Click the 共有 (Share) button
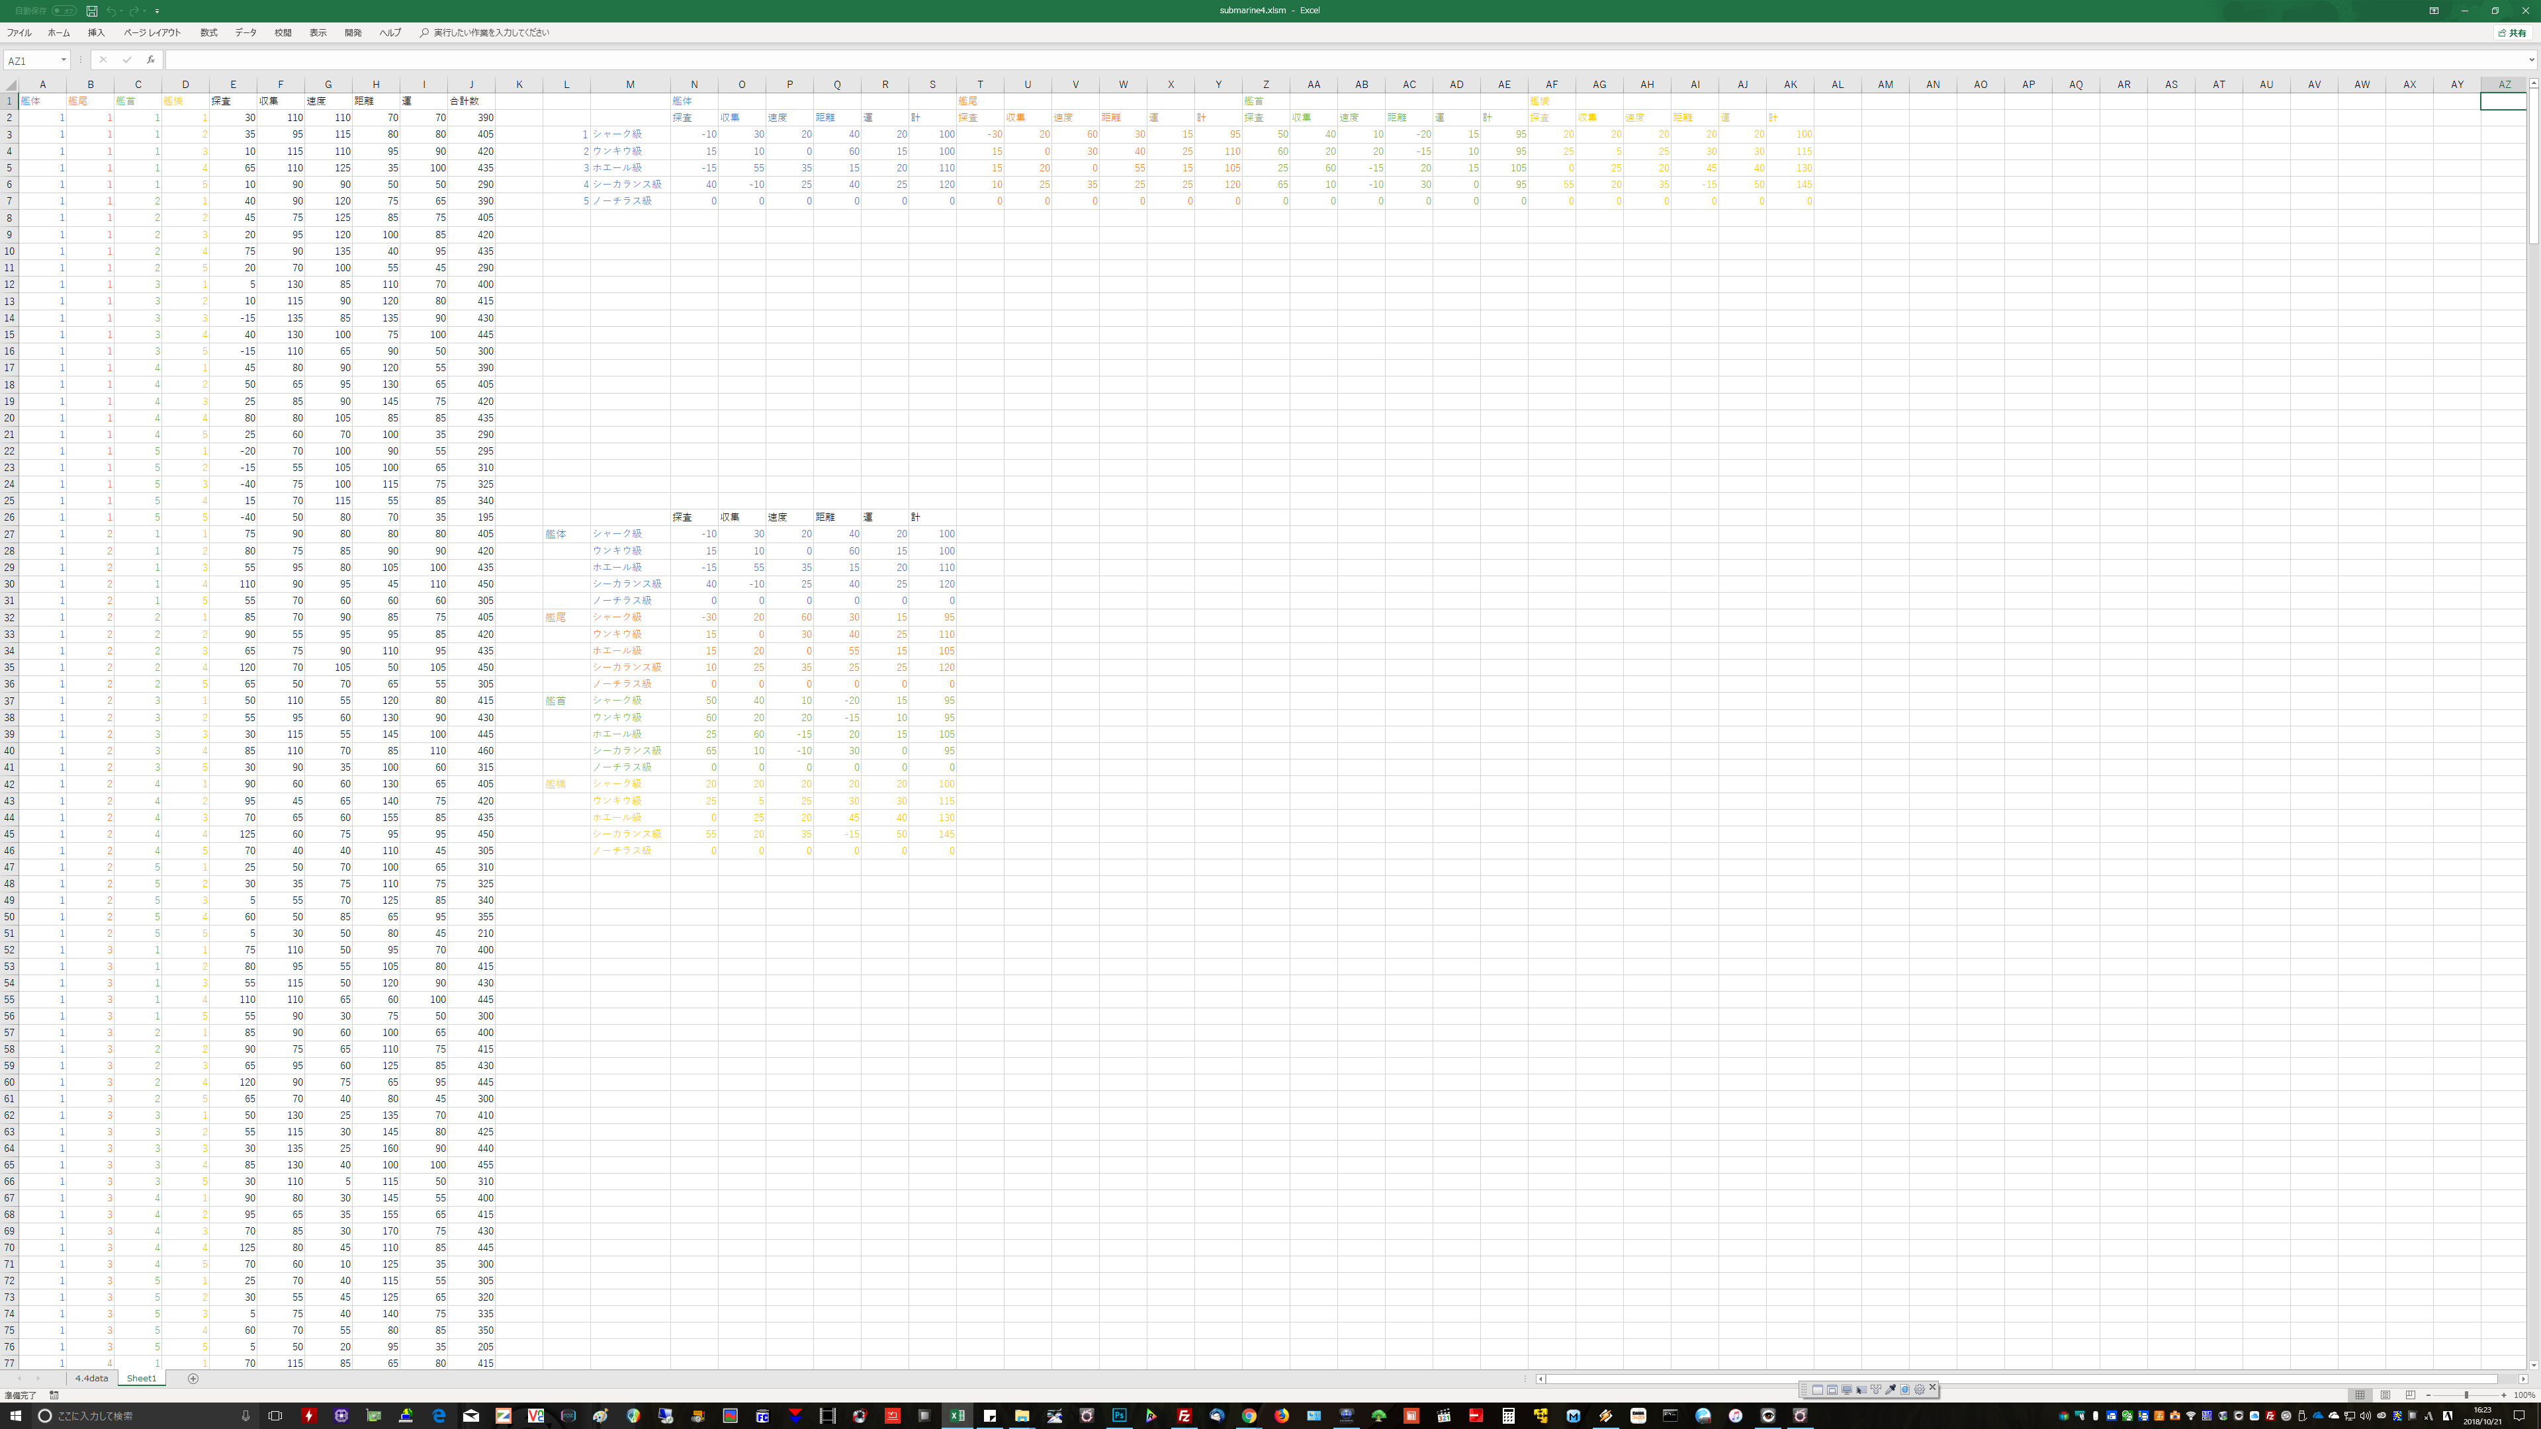 (2513, 32)
